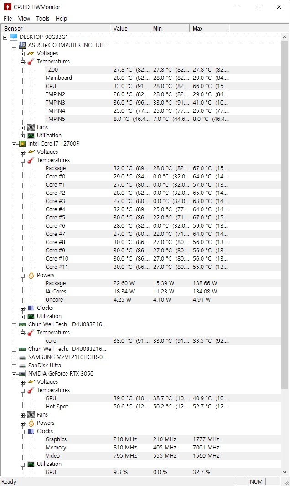Click the SanDisk Ultra drive icon
The width and height of the screenshot is (290, 486).
tap(22, 366)
